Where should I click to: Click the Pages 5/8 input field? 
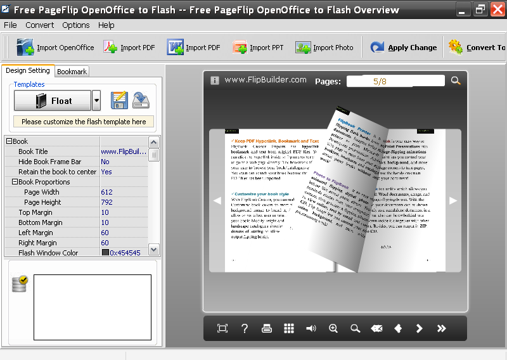[x=395, y=81]
